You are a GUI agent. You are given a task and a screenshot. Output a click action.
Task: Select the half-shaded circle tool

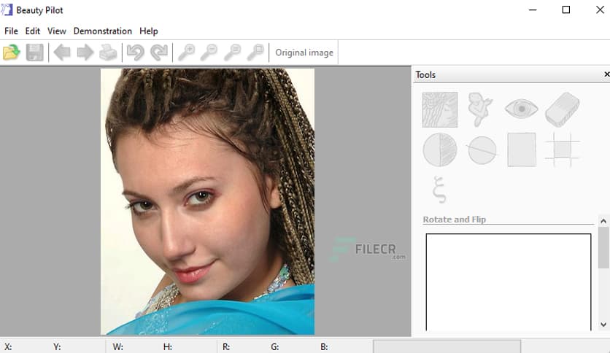click(x=440, y=150)
